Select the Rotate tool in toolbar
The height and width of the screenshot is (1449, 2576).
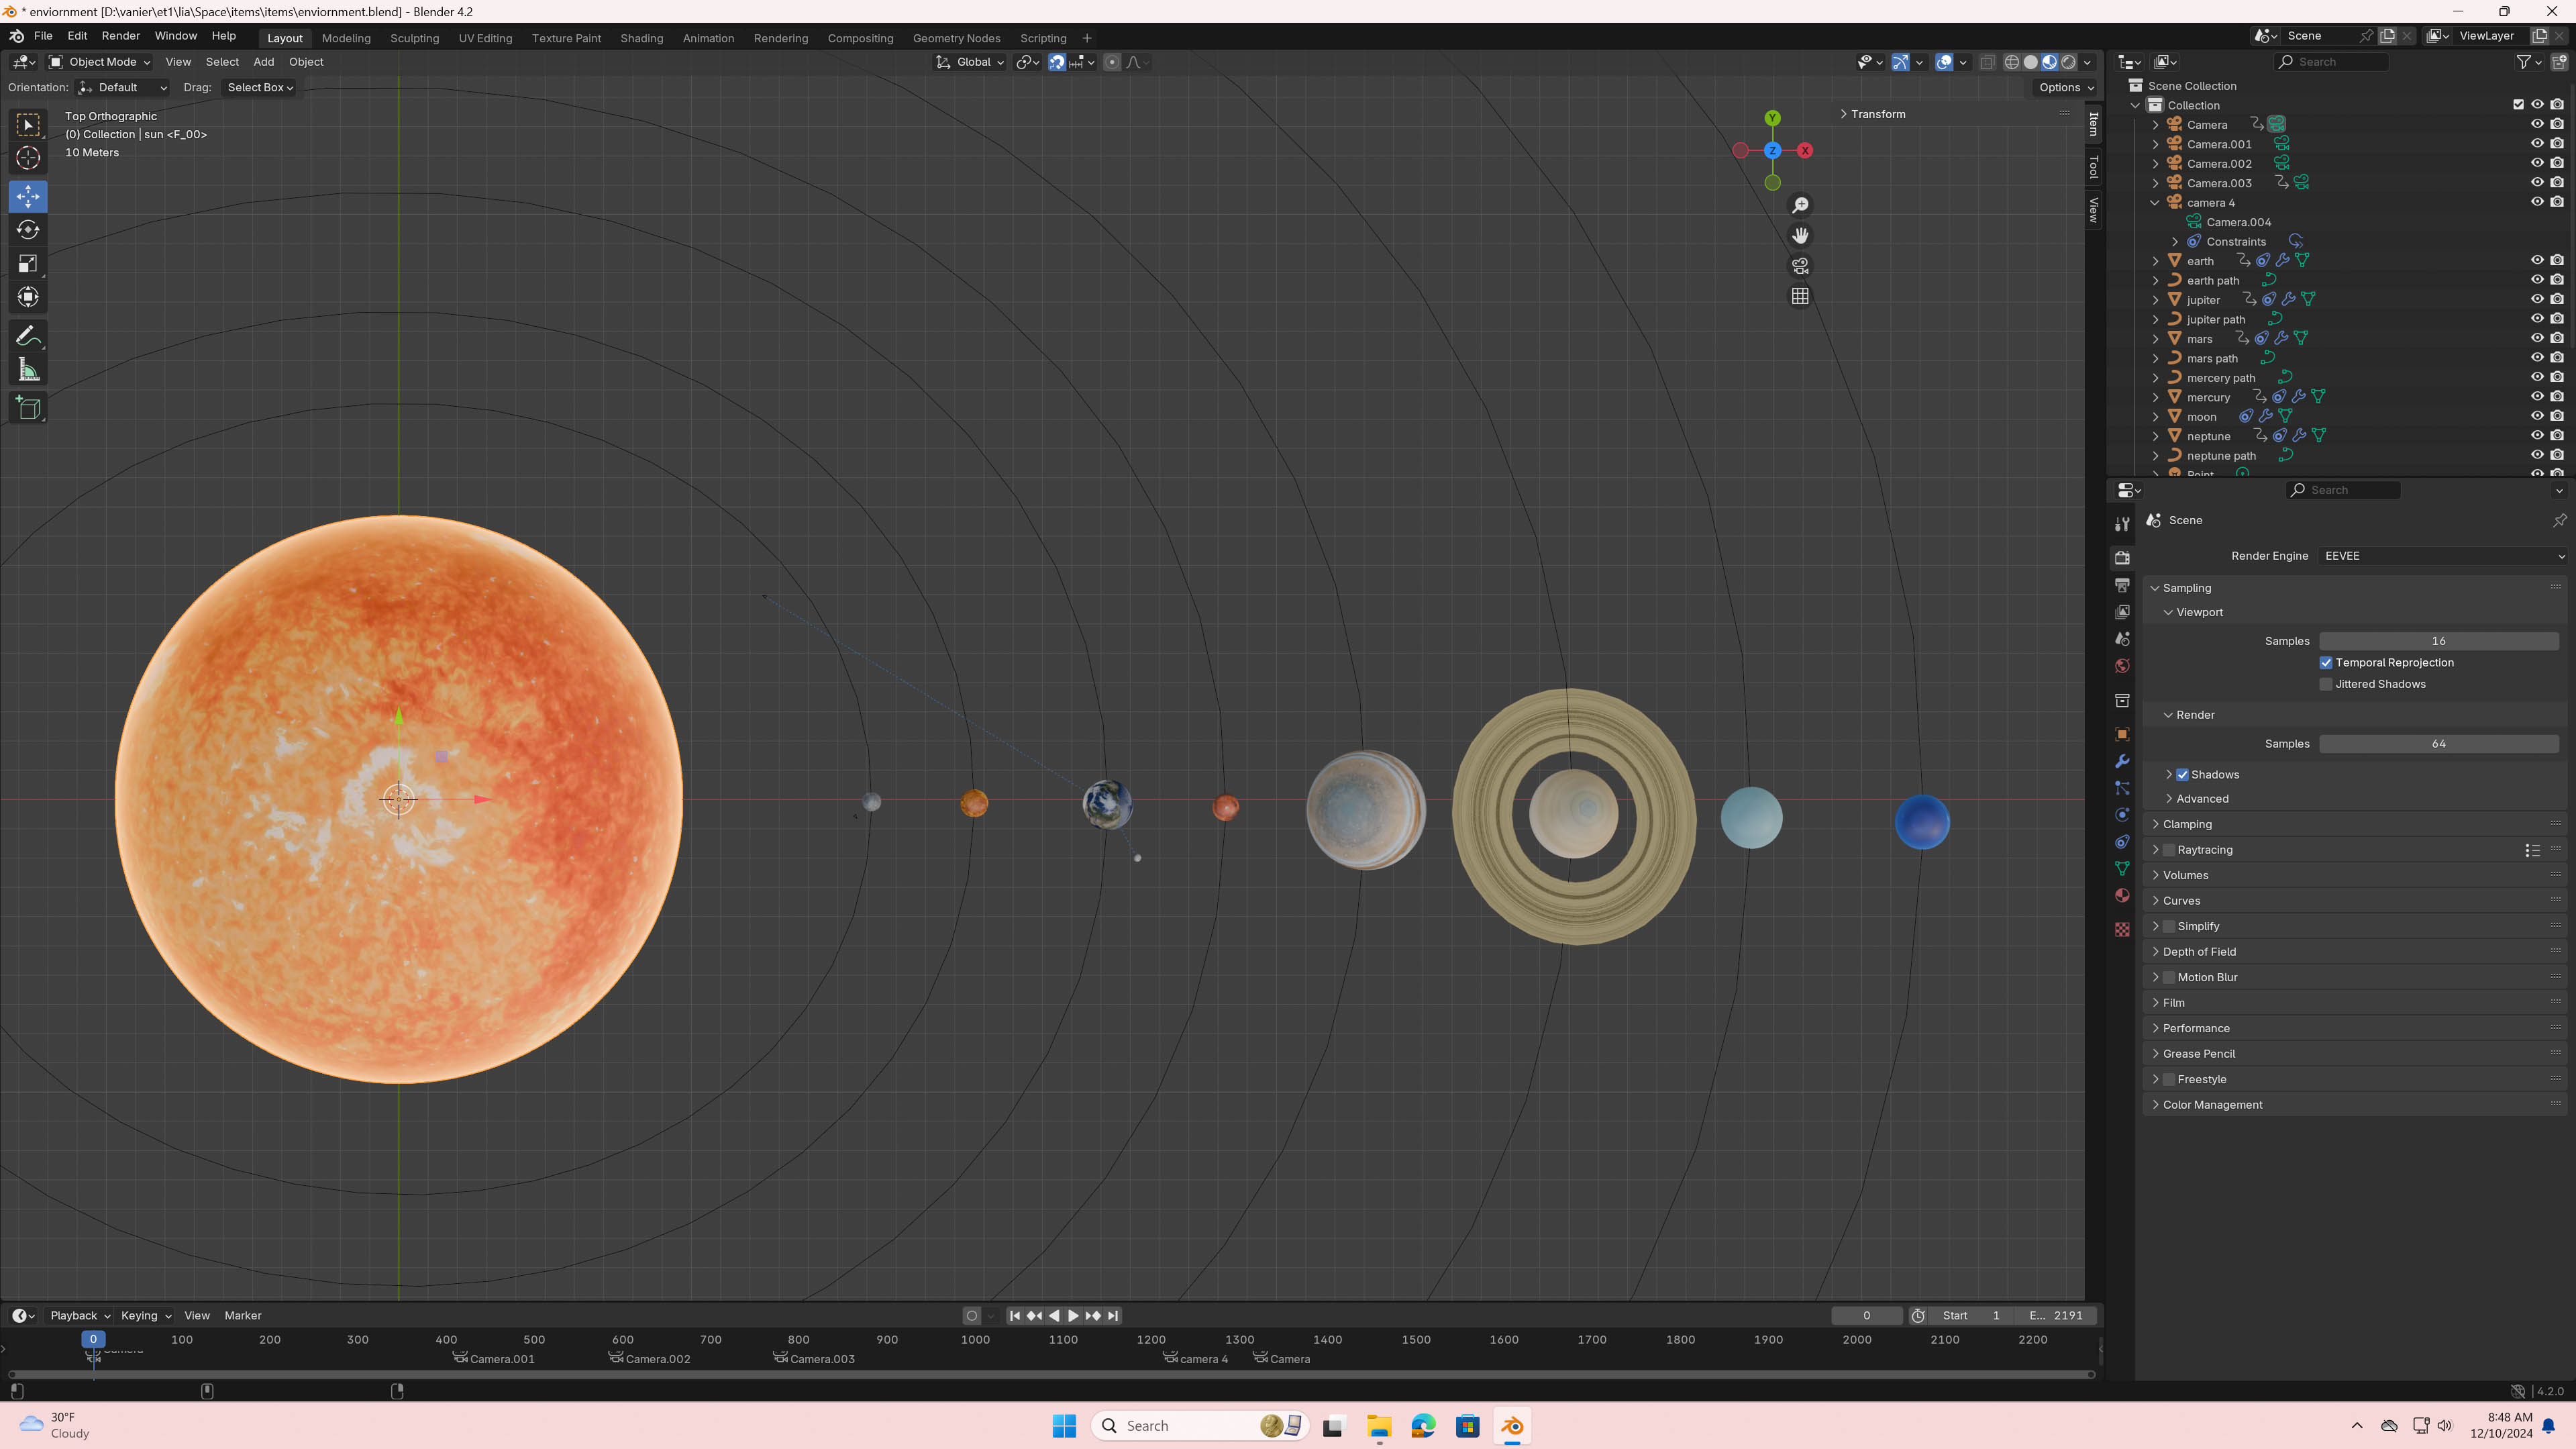28,230
